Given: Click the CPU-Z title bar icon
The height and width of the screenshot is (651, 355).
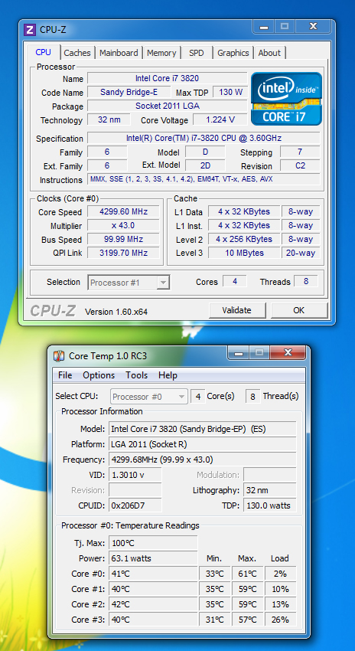Looking at the screenshot, I should [30, 29].
